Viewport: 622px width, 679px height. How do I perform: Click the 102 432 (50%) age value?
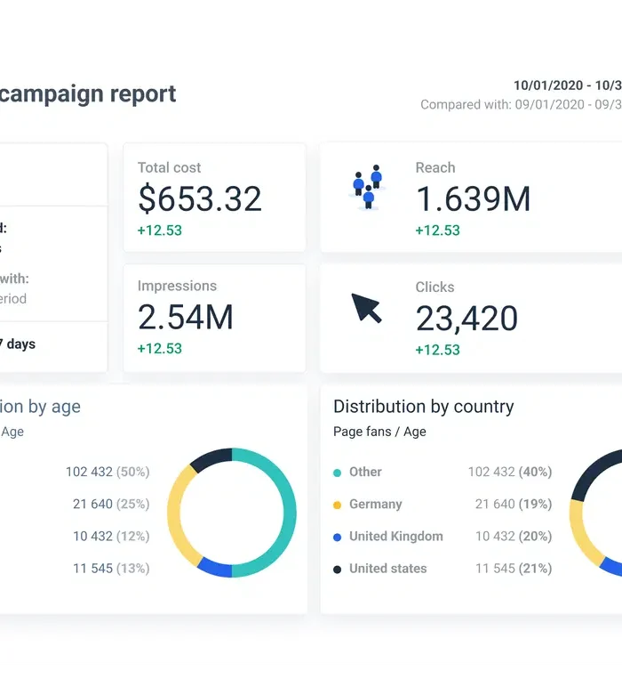point(108,472)
